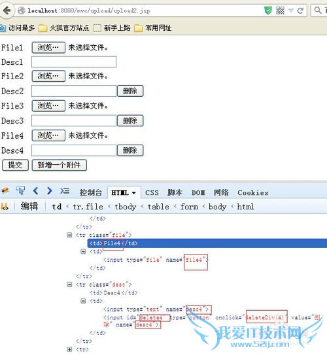Click the globe site identity icon
Screen dimensions: 327x354
[x=21, y=10]
